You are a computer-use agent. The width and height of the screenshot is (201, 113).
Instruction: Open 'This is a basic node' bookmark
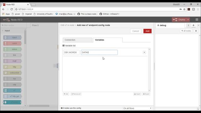coord(88,14)
